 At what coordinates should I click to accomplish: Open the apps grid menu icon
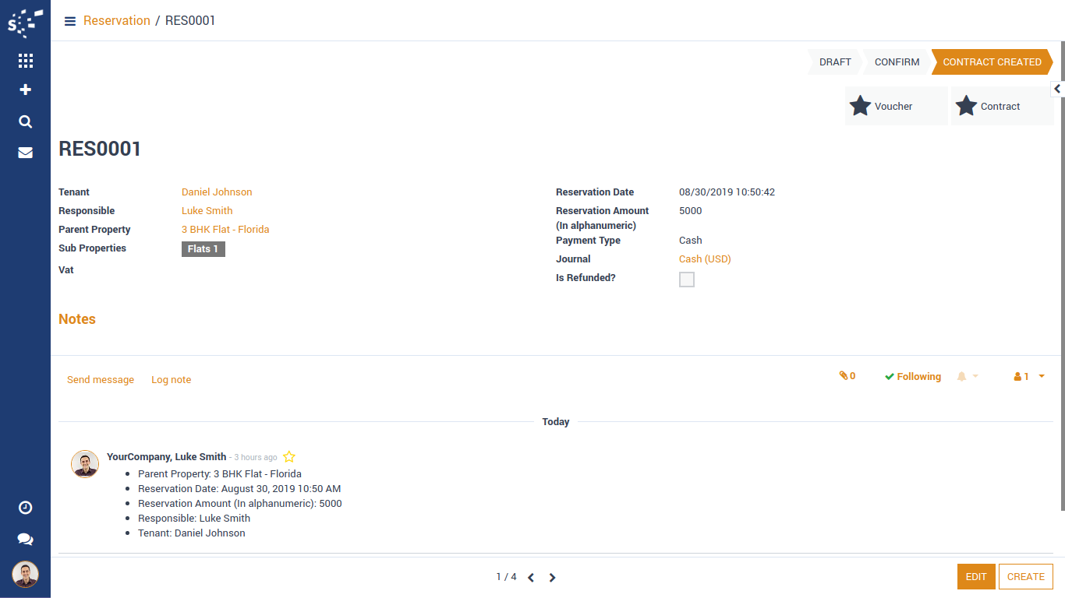coord(25,61)
